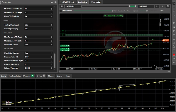Click the top TP label on chart
The width and height of the screenshot is (176, 112).
(x=63, y=31)
